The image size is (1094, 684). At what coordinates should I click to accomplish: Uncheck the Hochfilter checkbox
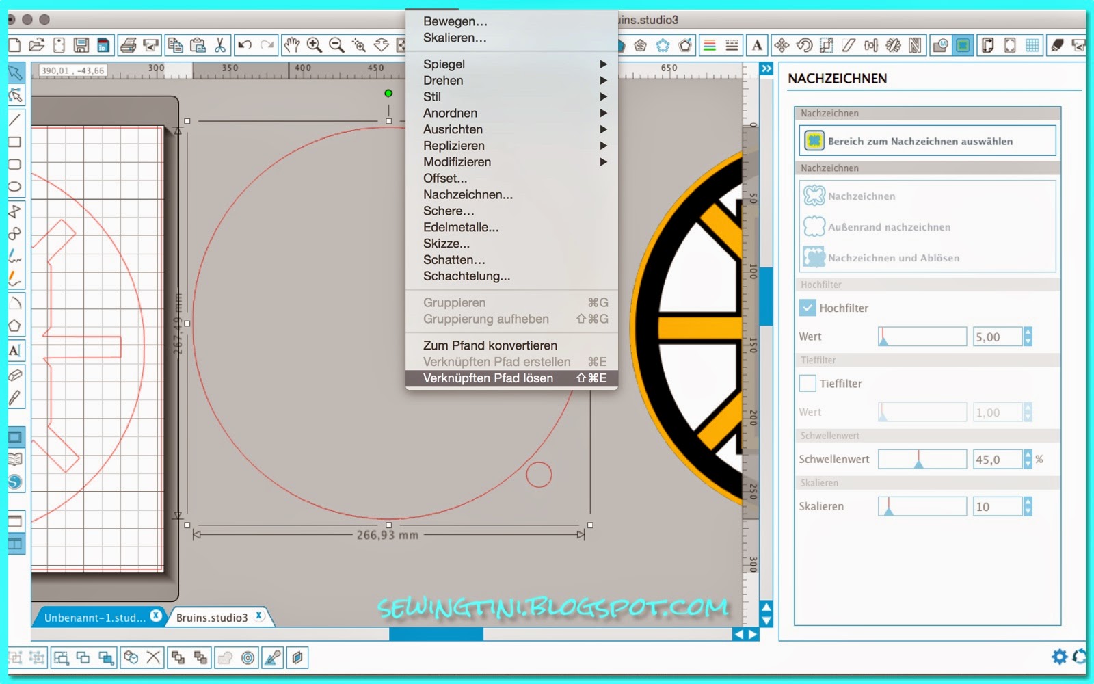[x=808, y=308]
